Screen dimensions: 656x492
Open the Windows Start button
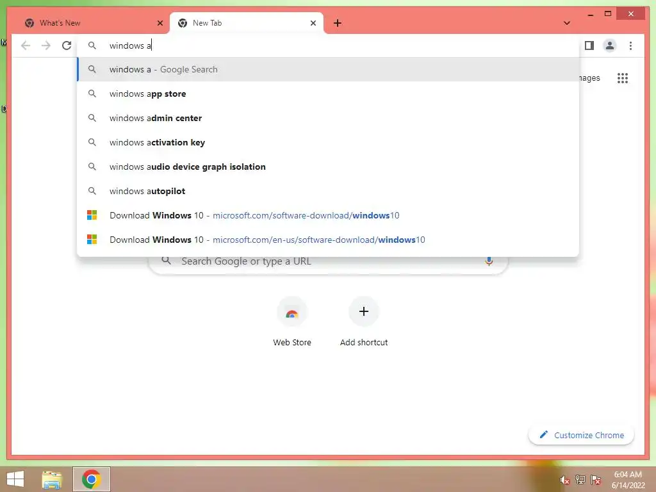coord(15,479)
